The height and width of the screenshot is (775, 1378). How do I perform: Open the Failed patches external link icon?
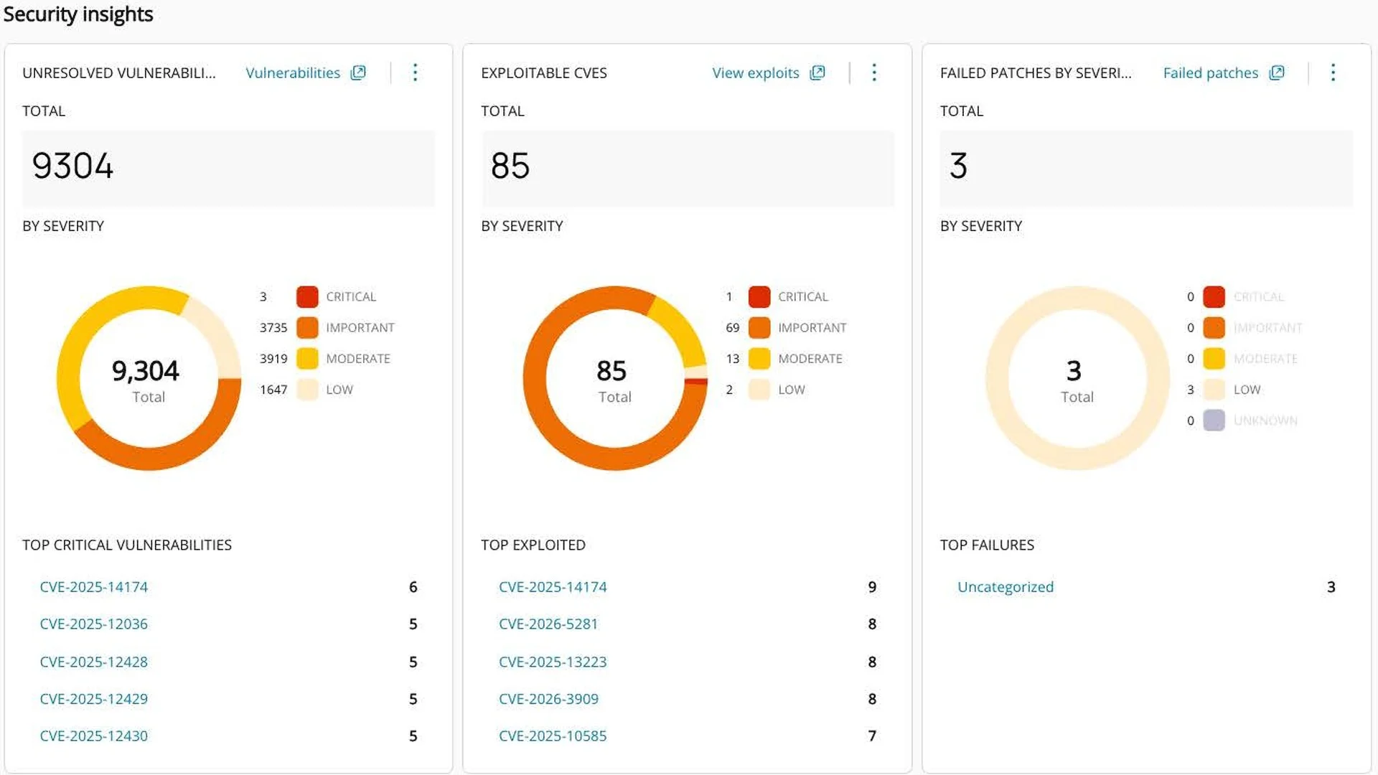1277,72
